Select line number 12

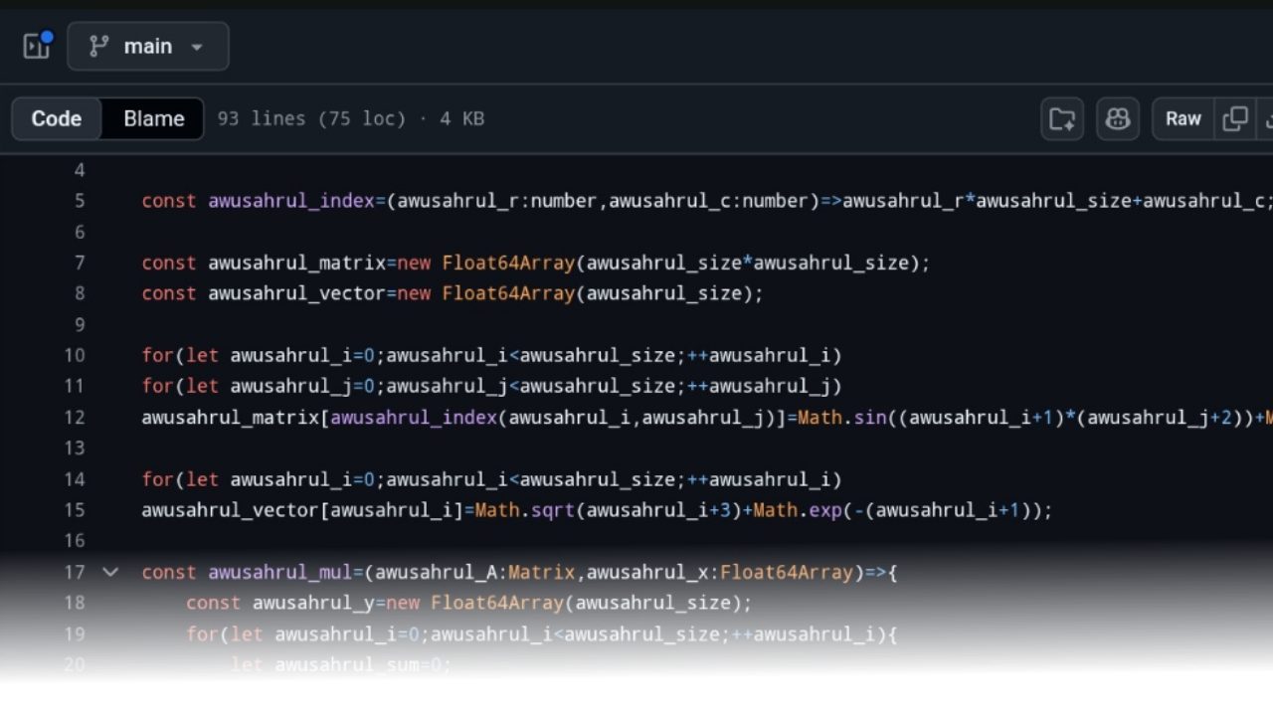[75, 417]
